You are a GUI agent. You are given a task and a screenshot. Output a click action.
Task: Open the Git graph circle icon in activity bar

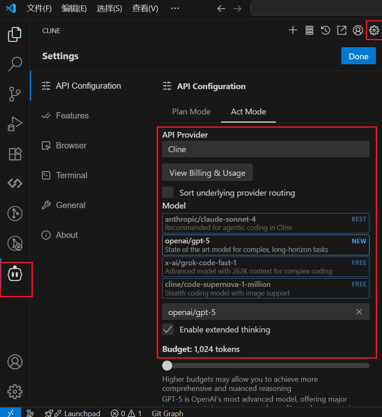(15, 213)
